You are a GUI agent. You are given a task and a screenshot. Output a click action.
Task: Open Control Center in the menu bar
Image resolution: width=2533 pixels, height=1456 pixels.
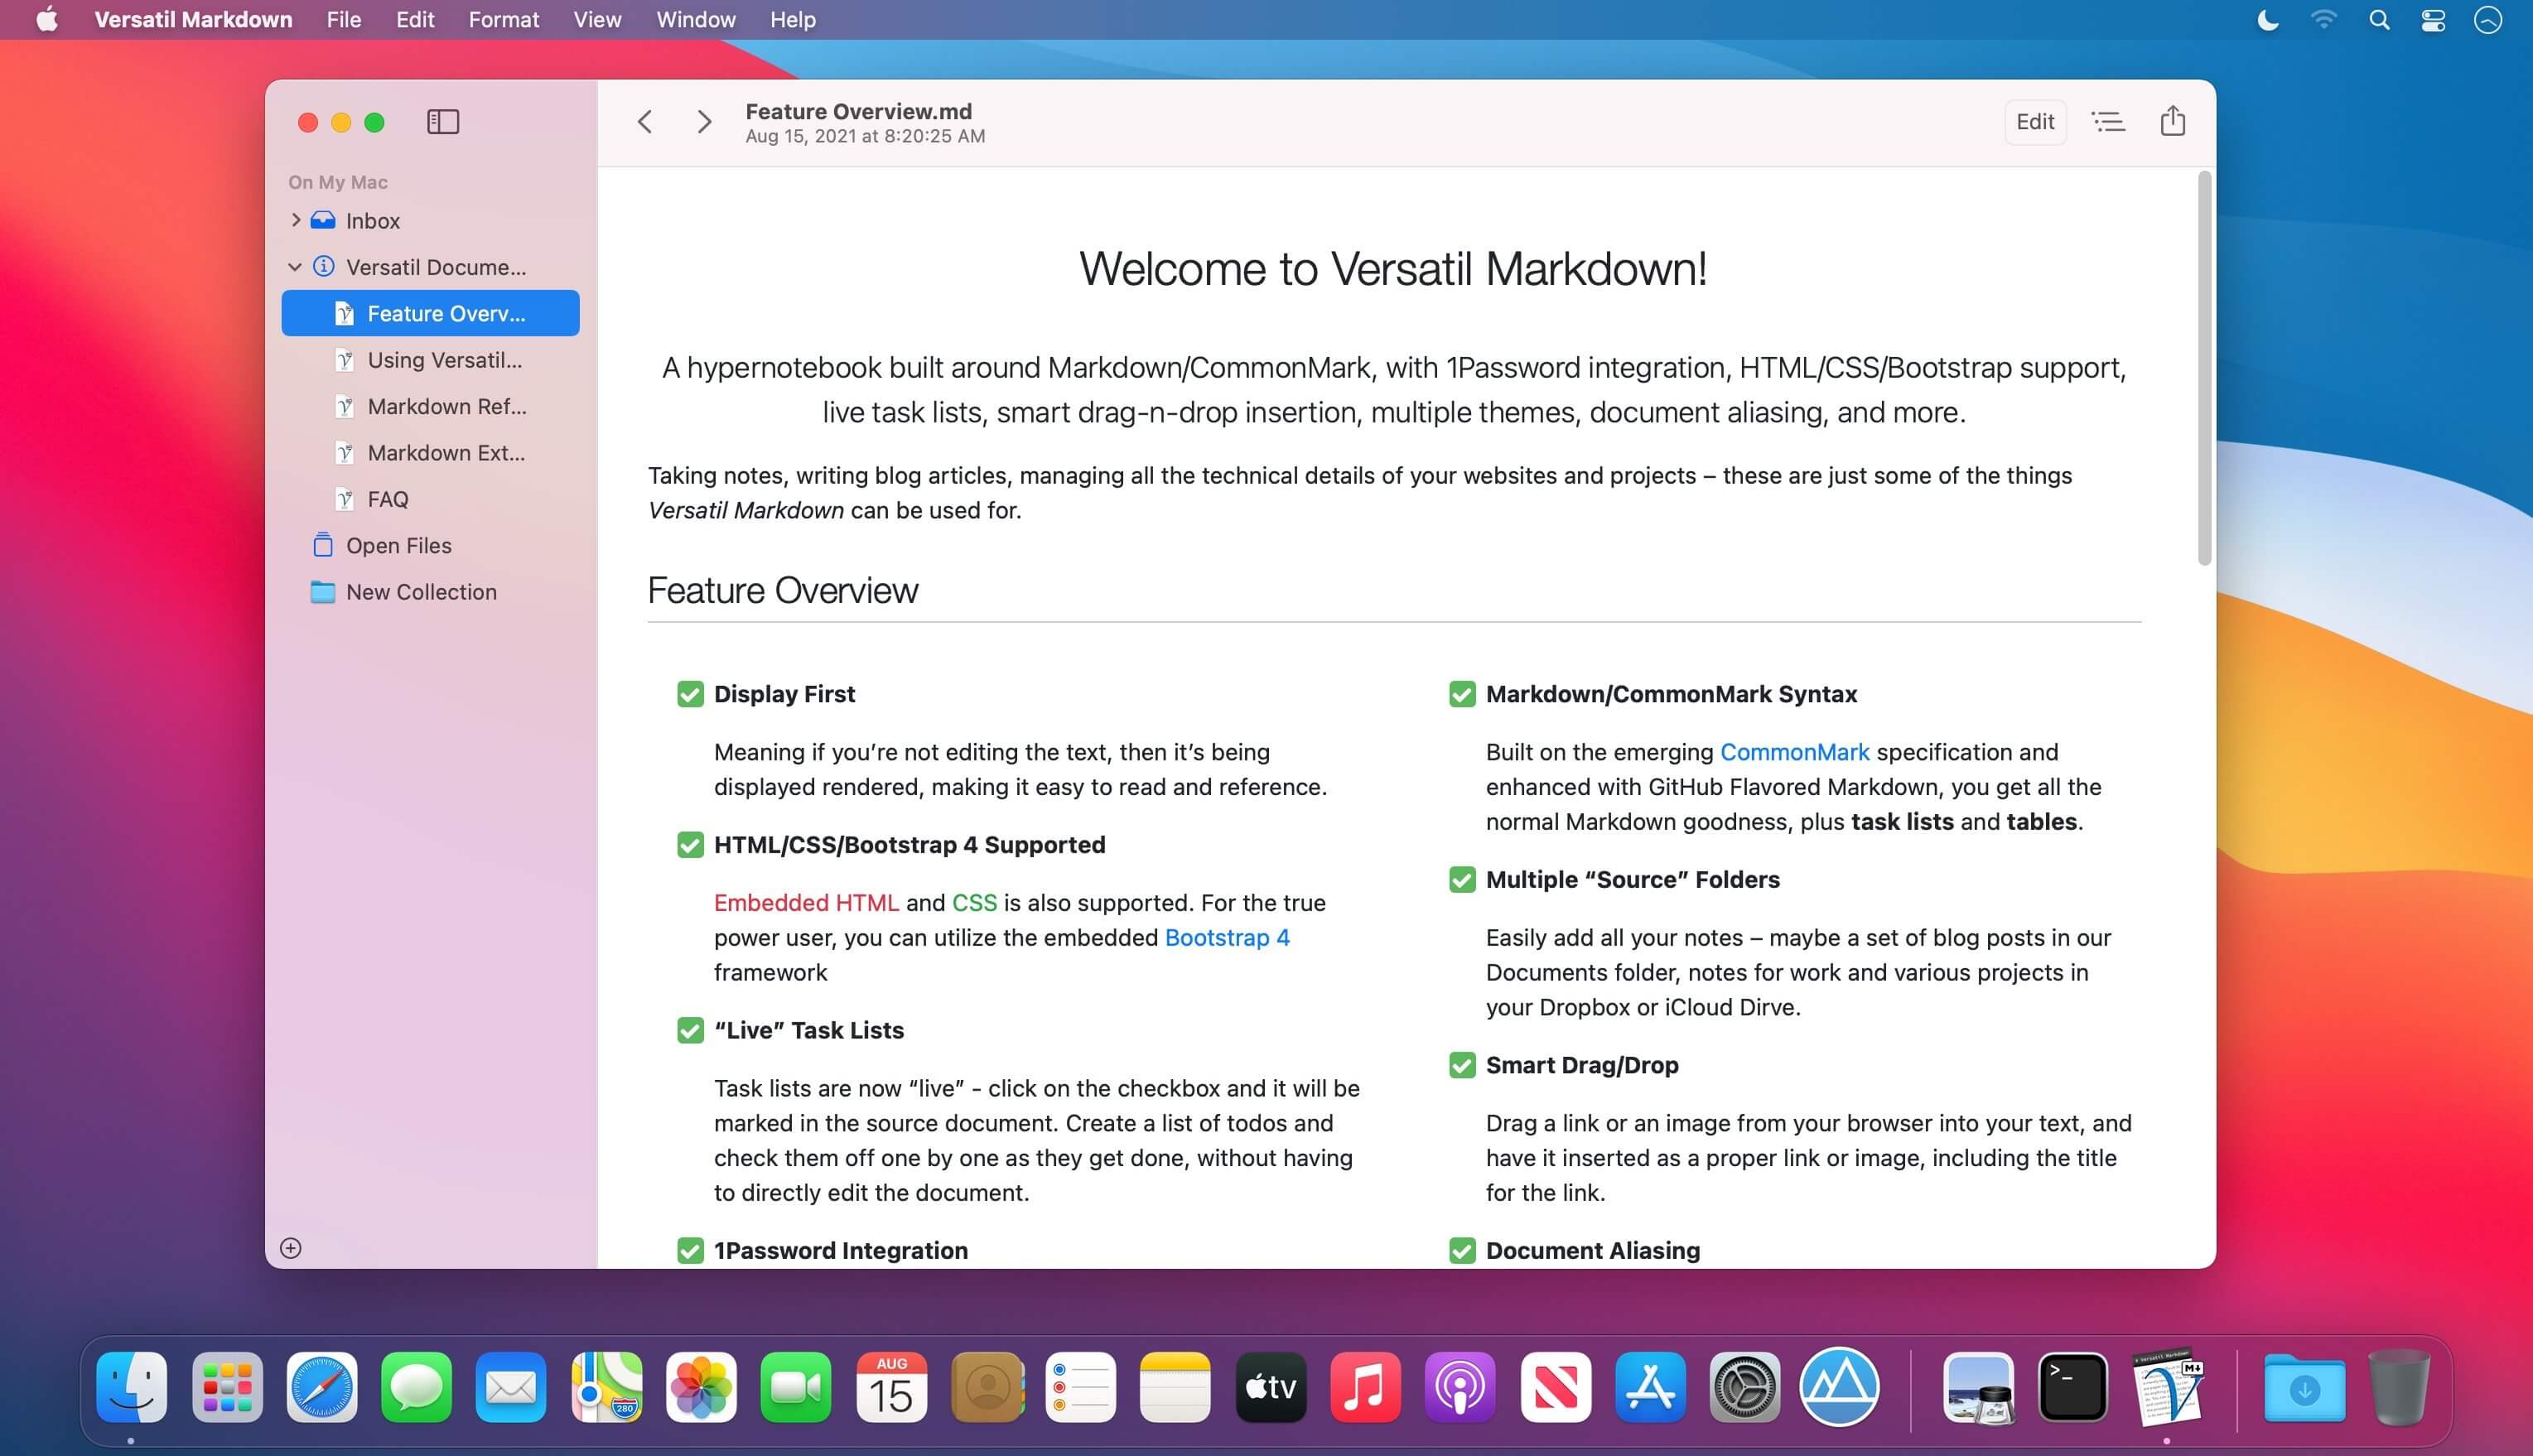click(2433, 20)
